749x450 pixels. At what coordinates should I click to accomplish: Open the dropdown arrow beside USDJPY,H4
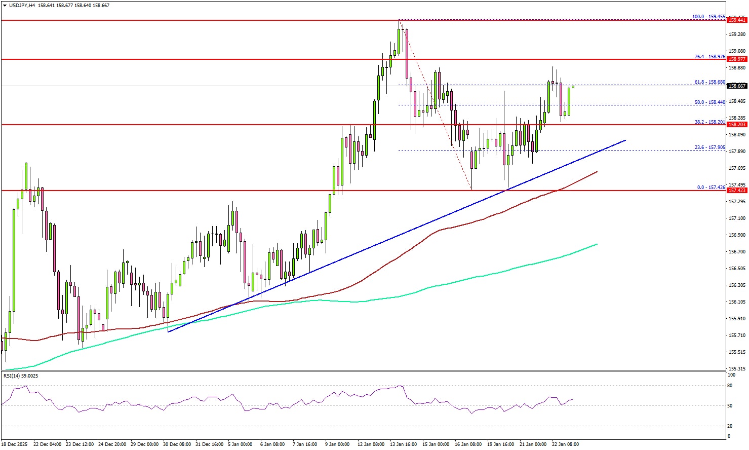(5, 6)
